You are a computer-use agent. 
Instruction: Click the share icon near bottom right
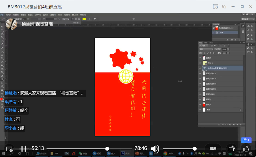point(231,148)
